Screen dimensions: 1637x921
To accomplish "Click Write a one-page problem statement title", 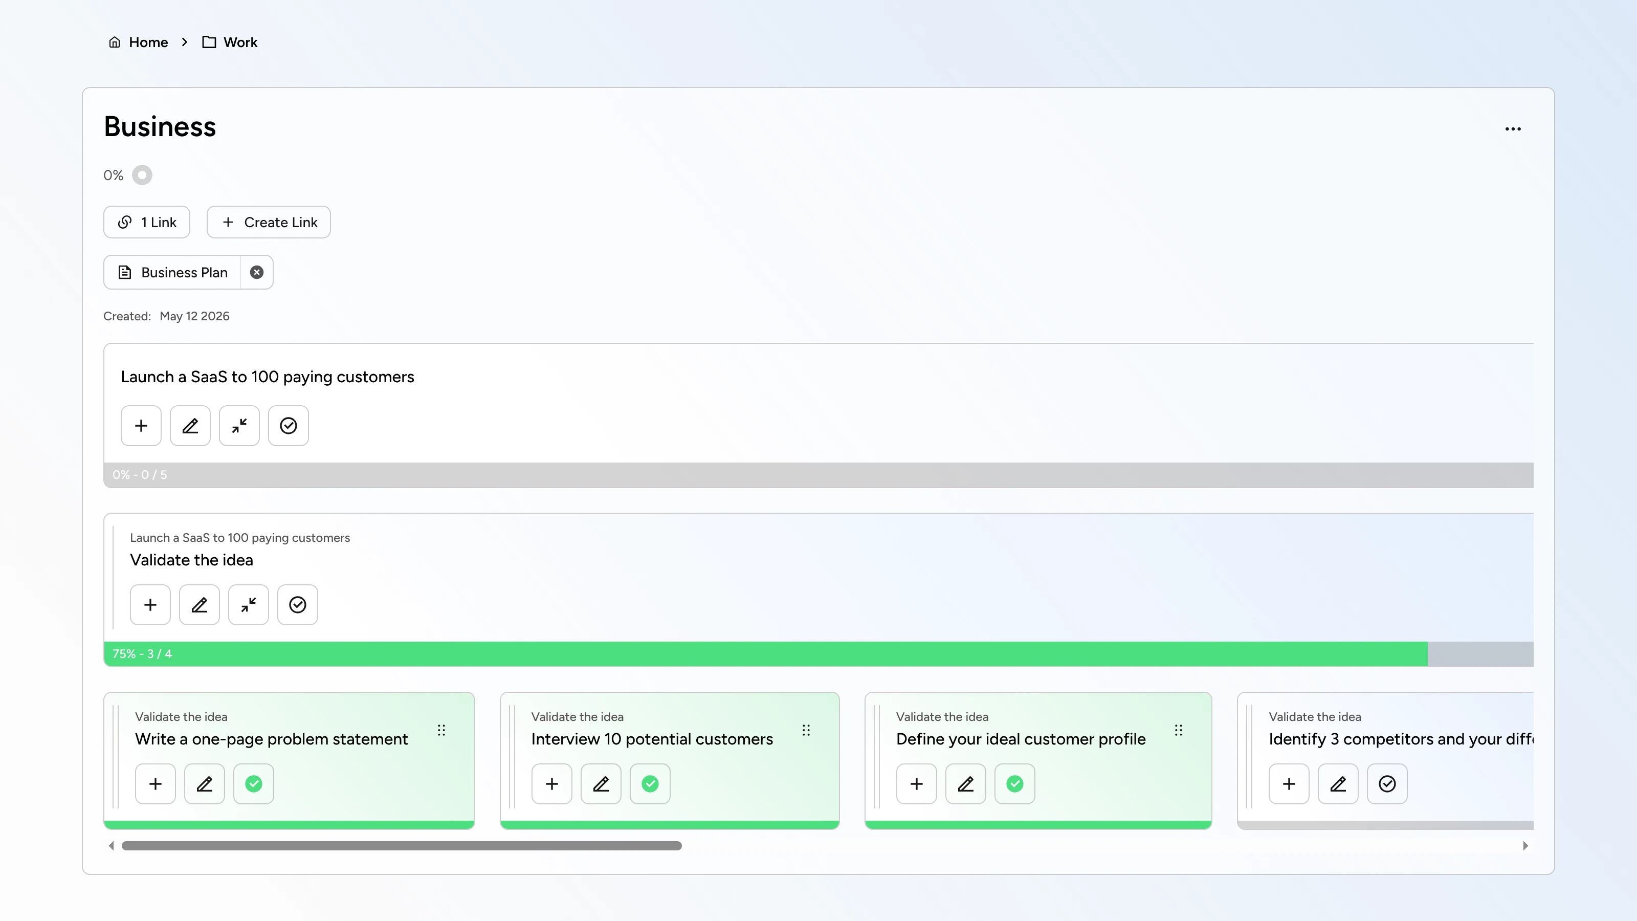I will click(x=271, y=739).
